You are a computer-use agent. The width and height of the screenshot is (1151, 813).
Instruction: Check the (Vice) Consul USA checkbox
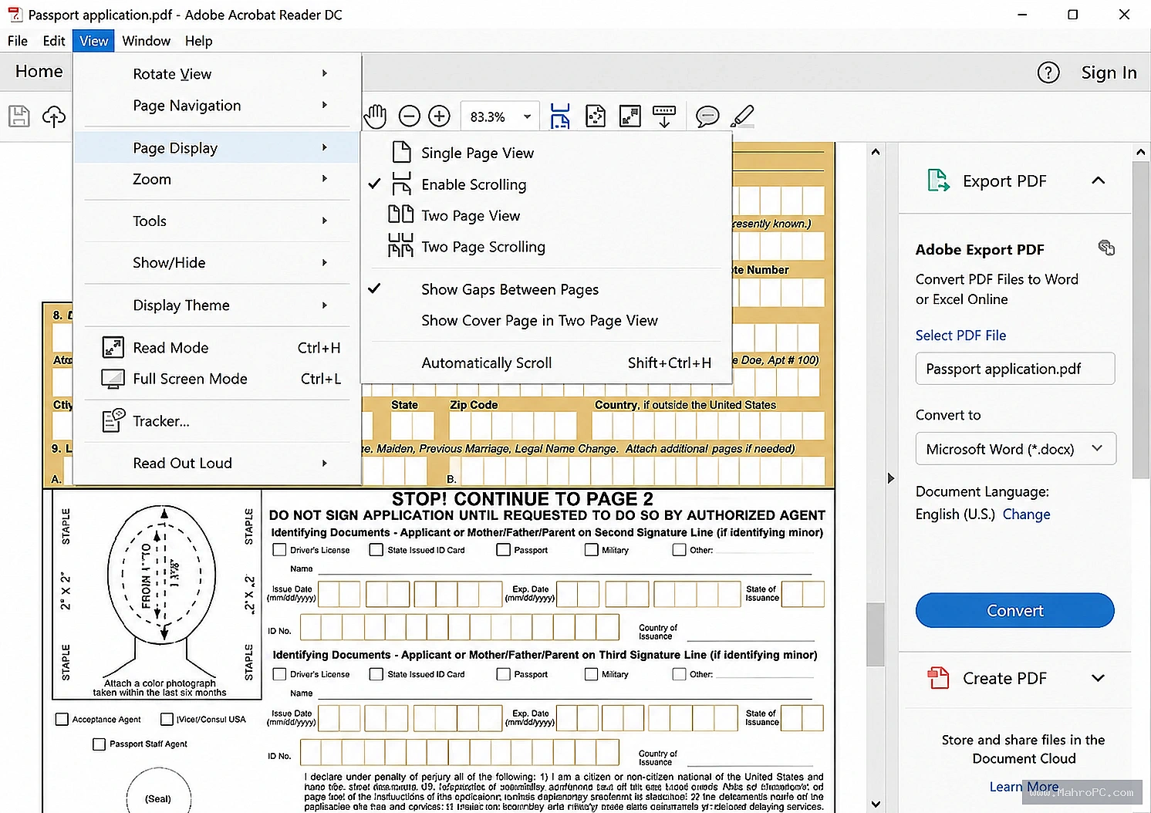click(167, 719)
